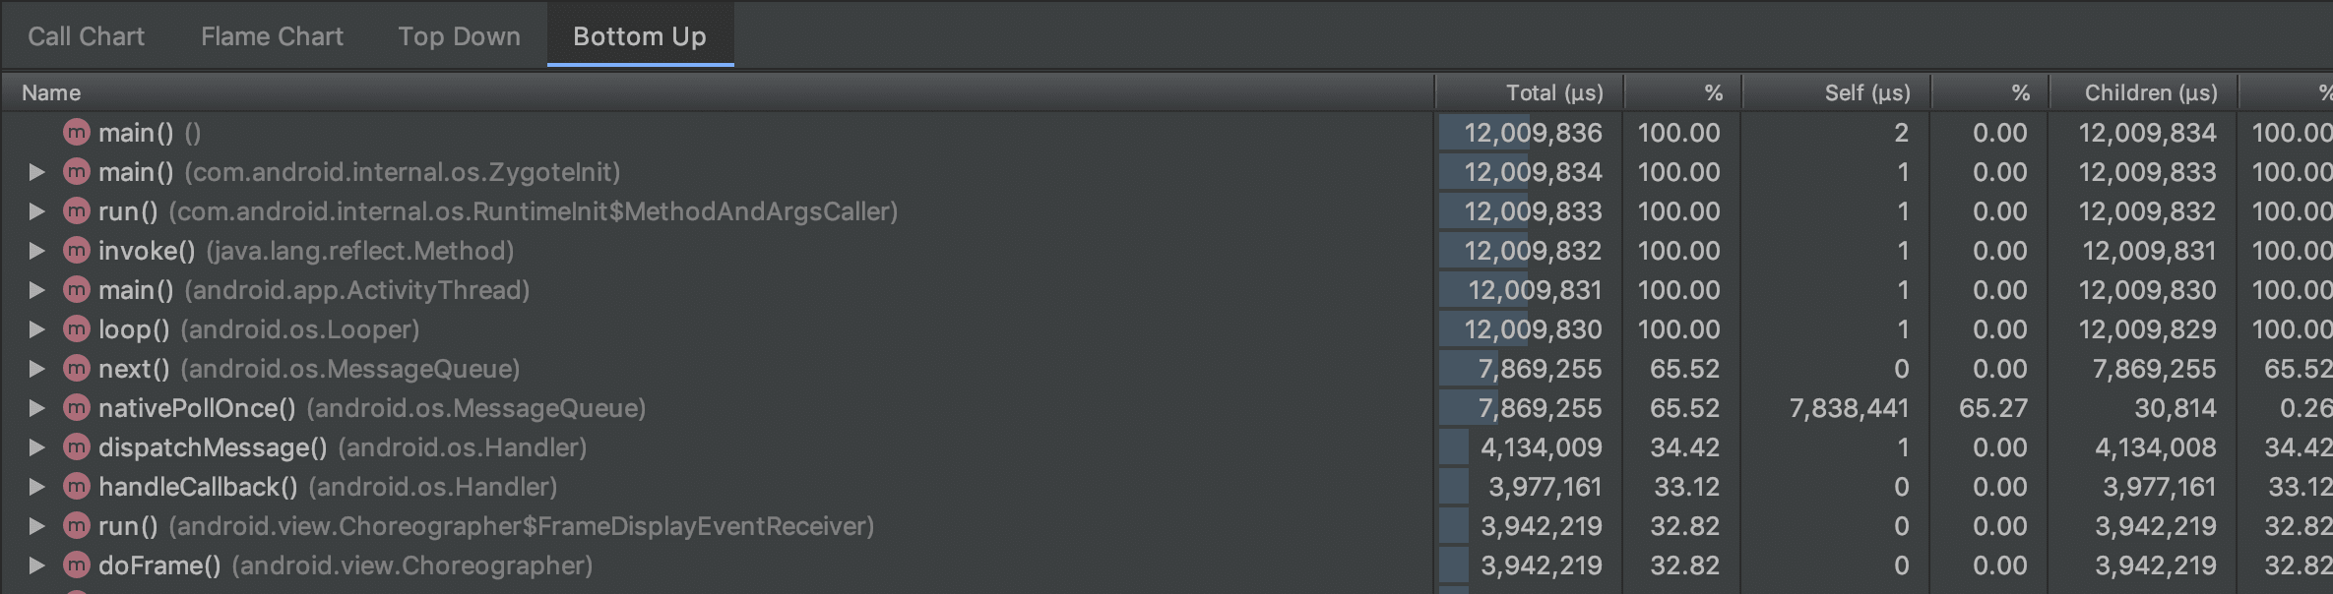
Task: Expand the run() MethodAndArgsCaller node
Action: tap(37, 211)
